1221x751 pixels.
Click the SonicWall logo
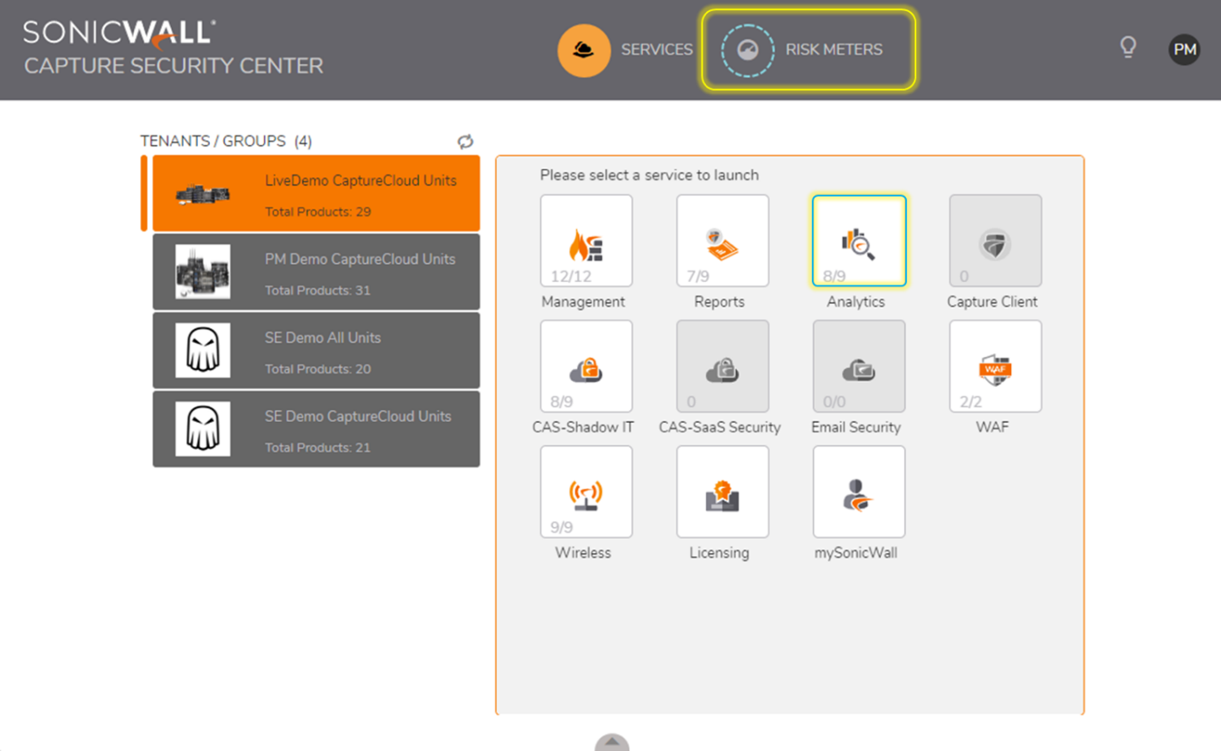click(119, 33)
